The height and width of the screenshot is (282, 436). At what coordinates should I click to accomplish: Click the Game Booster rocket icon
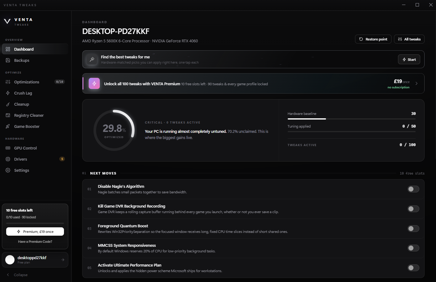click(8, 126)
